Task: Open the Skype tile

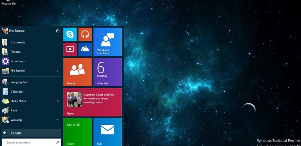Action: tap(70, 34)
